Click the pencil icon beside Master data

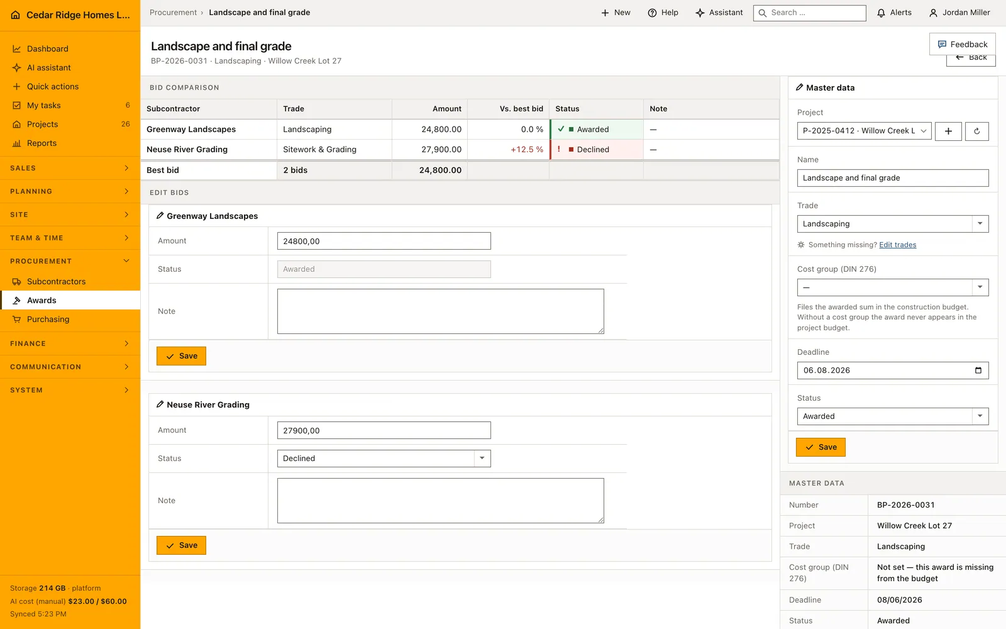[x=800, y=87]
